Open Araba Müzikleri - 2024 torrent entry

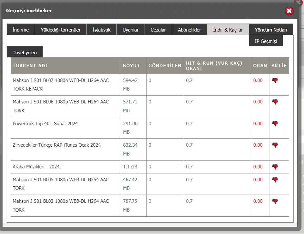pyautogui.click(x=36, y=167)
